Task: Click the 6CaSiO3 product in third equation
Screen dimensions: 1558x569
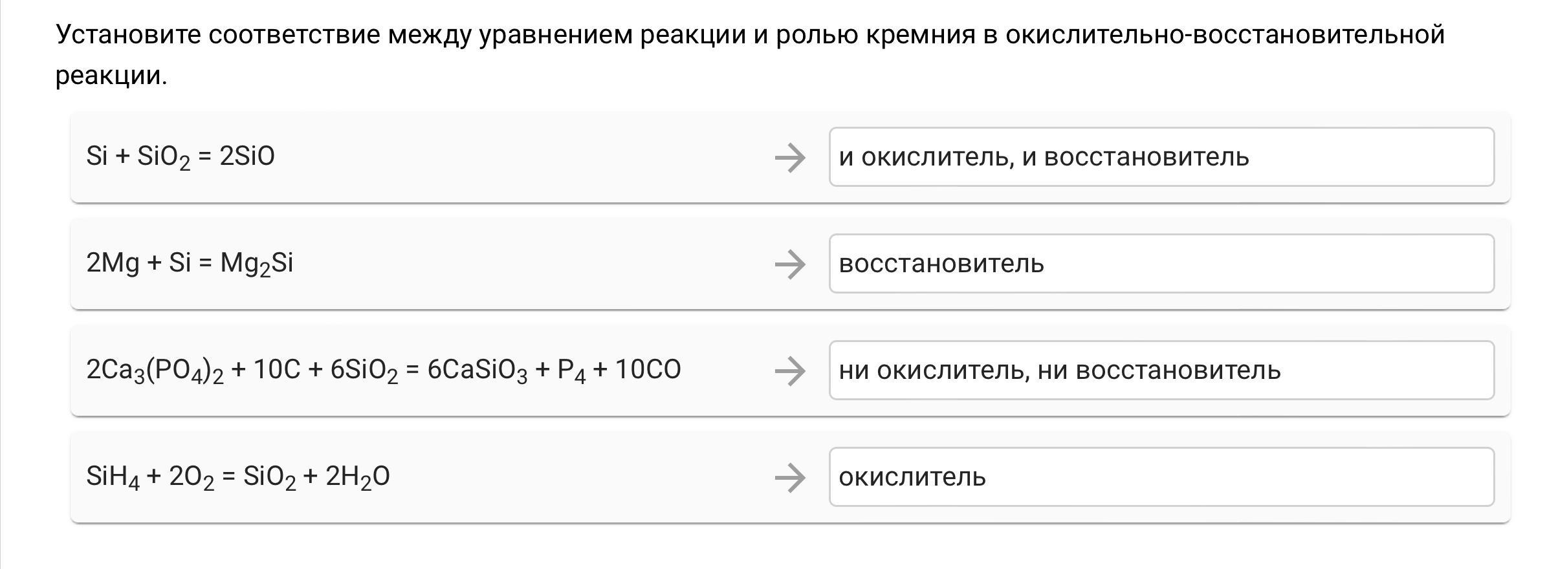Action: click(477, 370)
